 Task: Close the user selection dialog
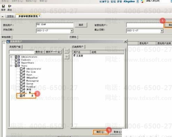(x=125, y=41)
